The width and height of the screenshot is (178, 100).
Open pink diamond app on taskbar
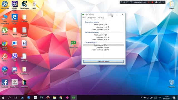pyautogui.click(x=67, y=97)
